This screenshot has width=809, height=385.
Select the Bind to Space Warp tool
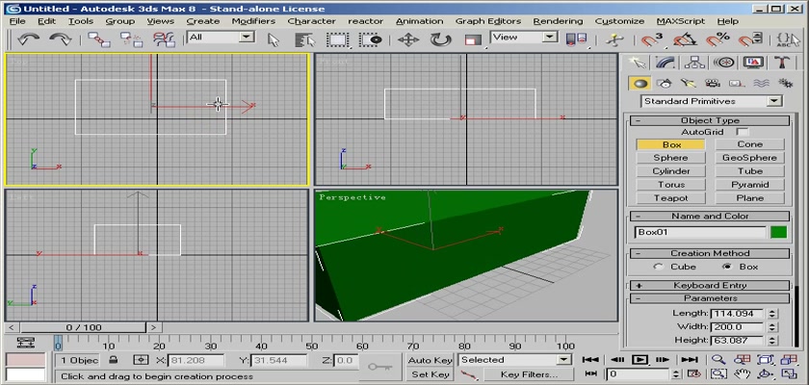tap(164, 39)
